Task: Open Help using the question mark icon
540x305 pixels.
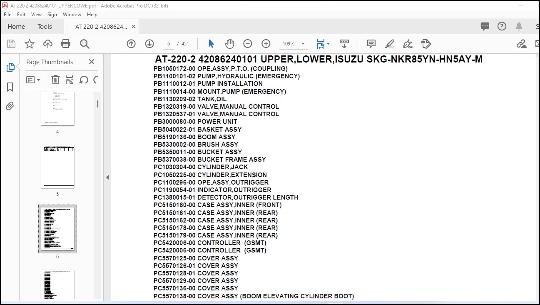Action: coord(502,26)
